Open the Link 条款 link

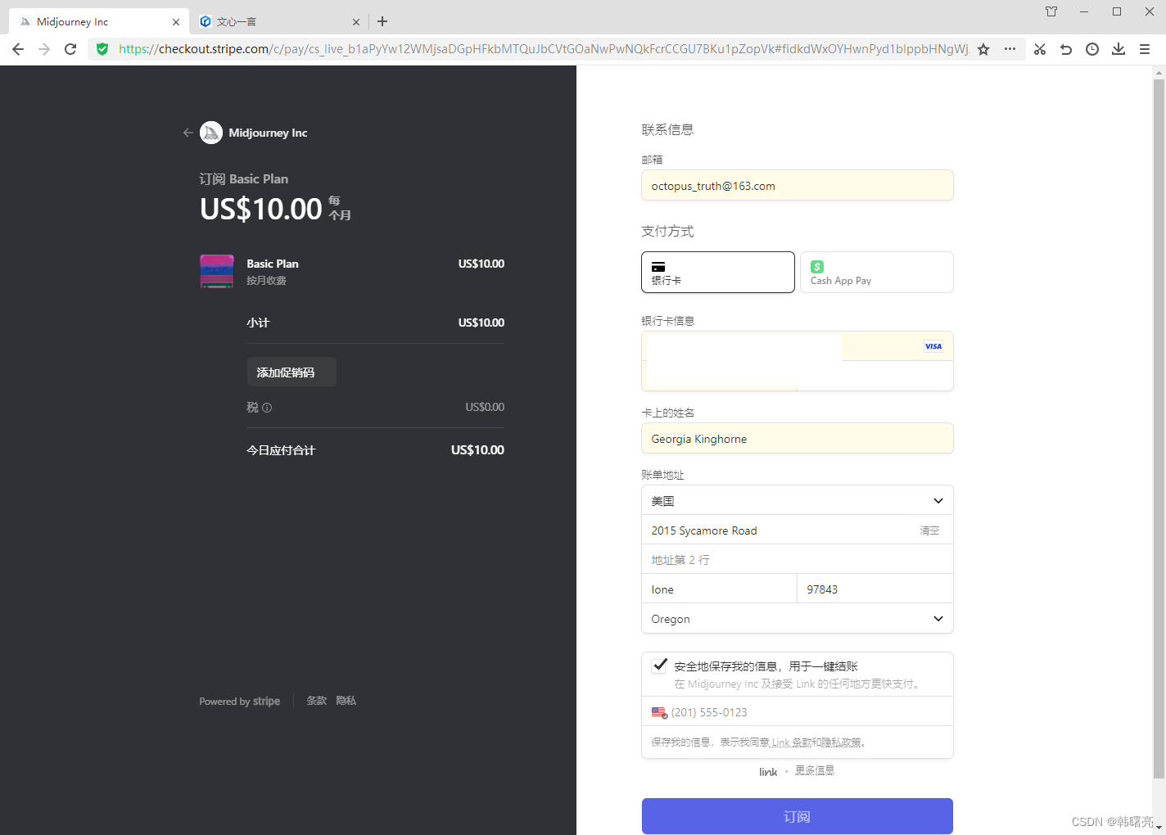pyautogui.click(x=792, y=742)
